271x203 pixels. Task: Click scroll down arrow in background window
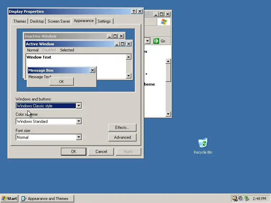tap(168, 114)
